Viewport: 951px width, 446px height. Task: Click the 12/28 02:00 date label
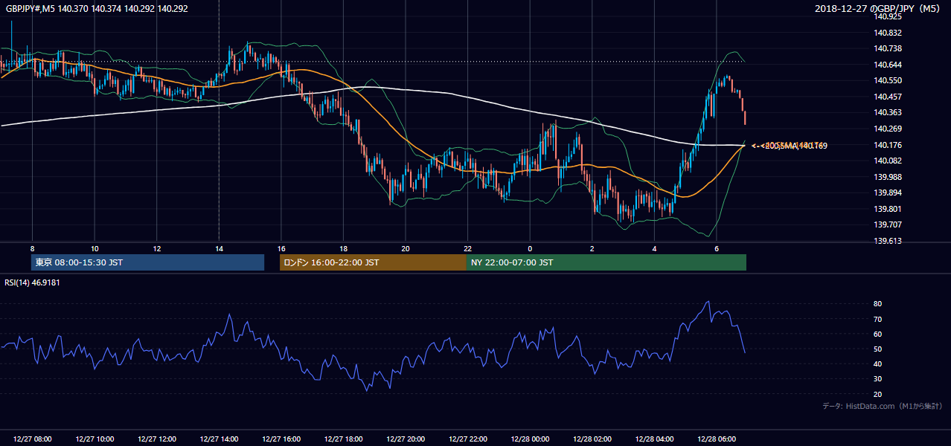click(x=592, y=439)
